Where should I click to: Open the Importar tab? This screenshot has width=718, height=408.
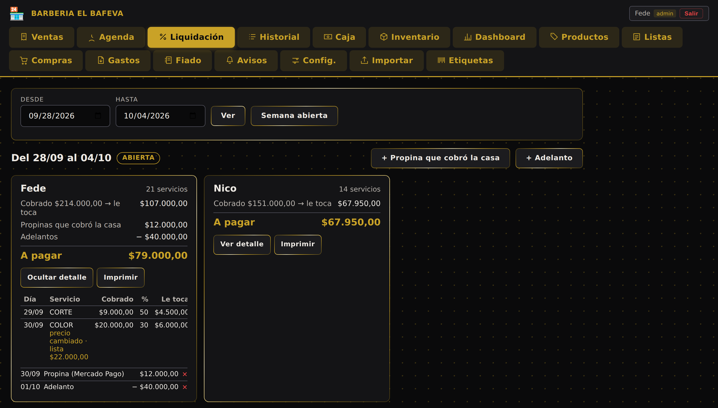tap(387, 61)
